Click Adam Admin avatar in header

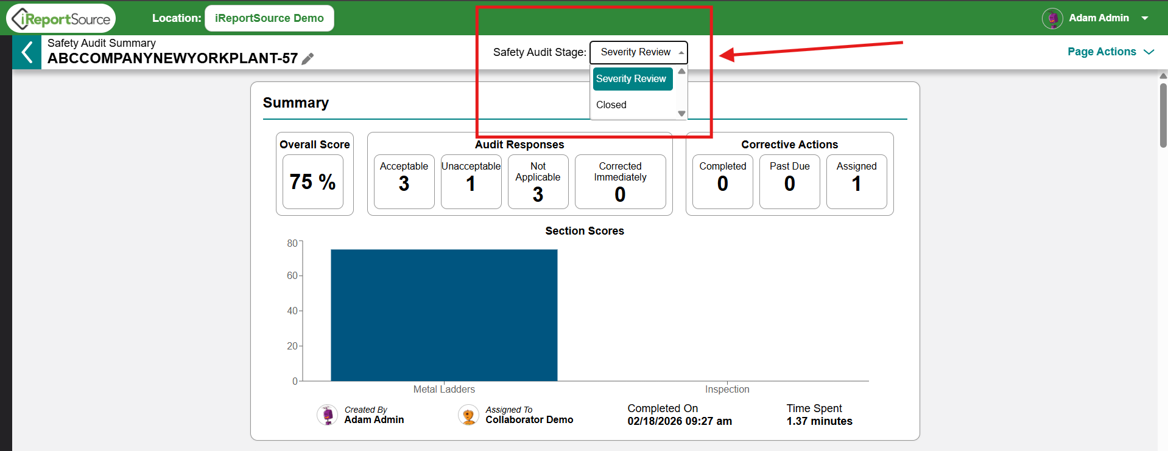pos(1052,18)
